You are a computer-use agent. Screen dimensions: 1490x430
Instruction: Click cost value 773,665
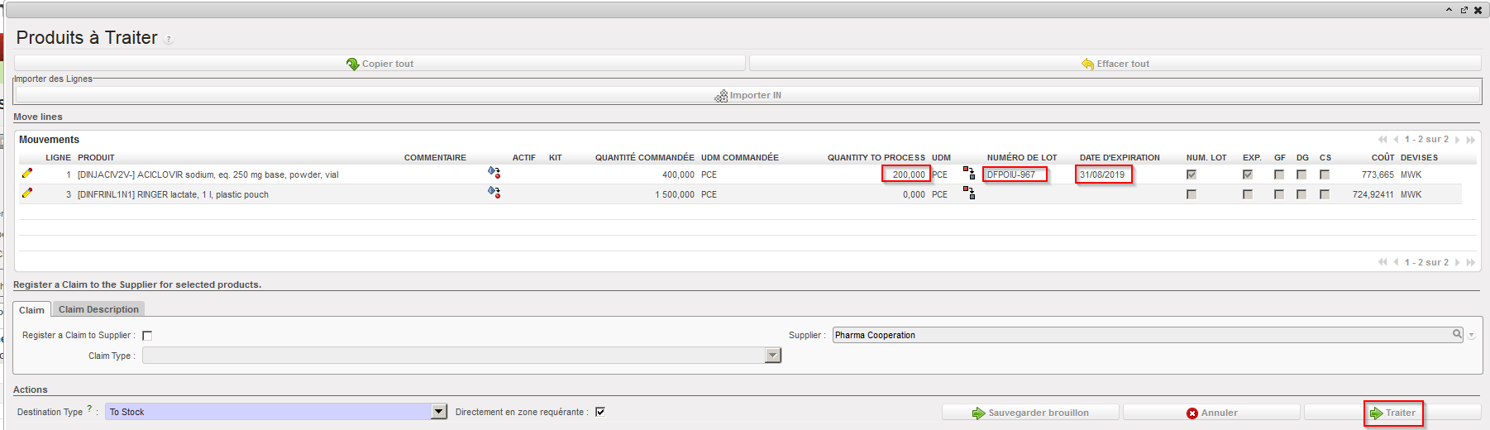pyautogui.click(x=1378, y=174)
